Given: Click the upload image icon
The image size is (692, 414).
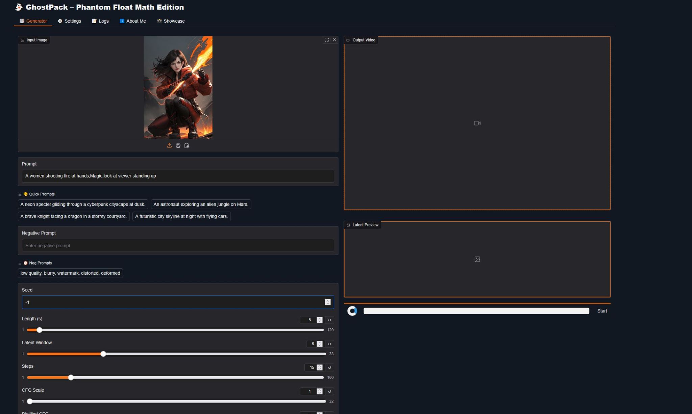Looking at the screenshot, I should (169, 145).
